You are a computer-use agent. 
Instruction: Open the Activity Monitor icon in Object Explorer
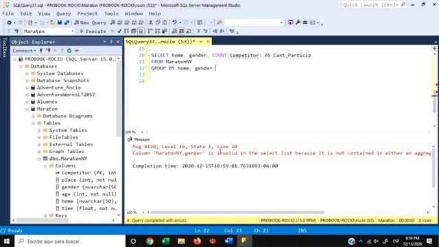(76, 51)
